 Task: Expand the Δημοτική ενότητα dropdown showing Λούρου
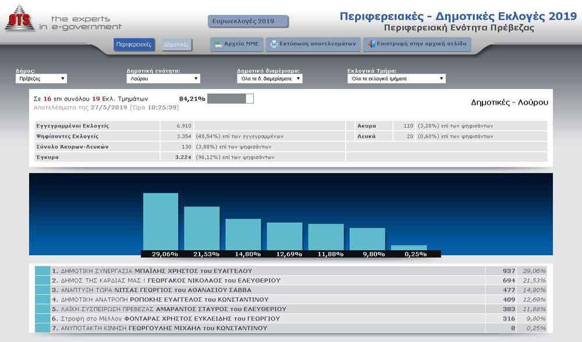[x=164, y=79]
